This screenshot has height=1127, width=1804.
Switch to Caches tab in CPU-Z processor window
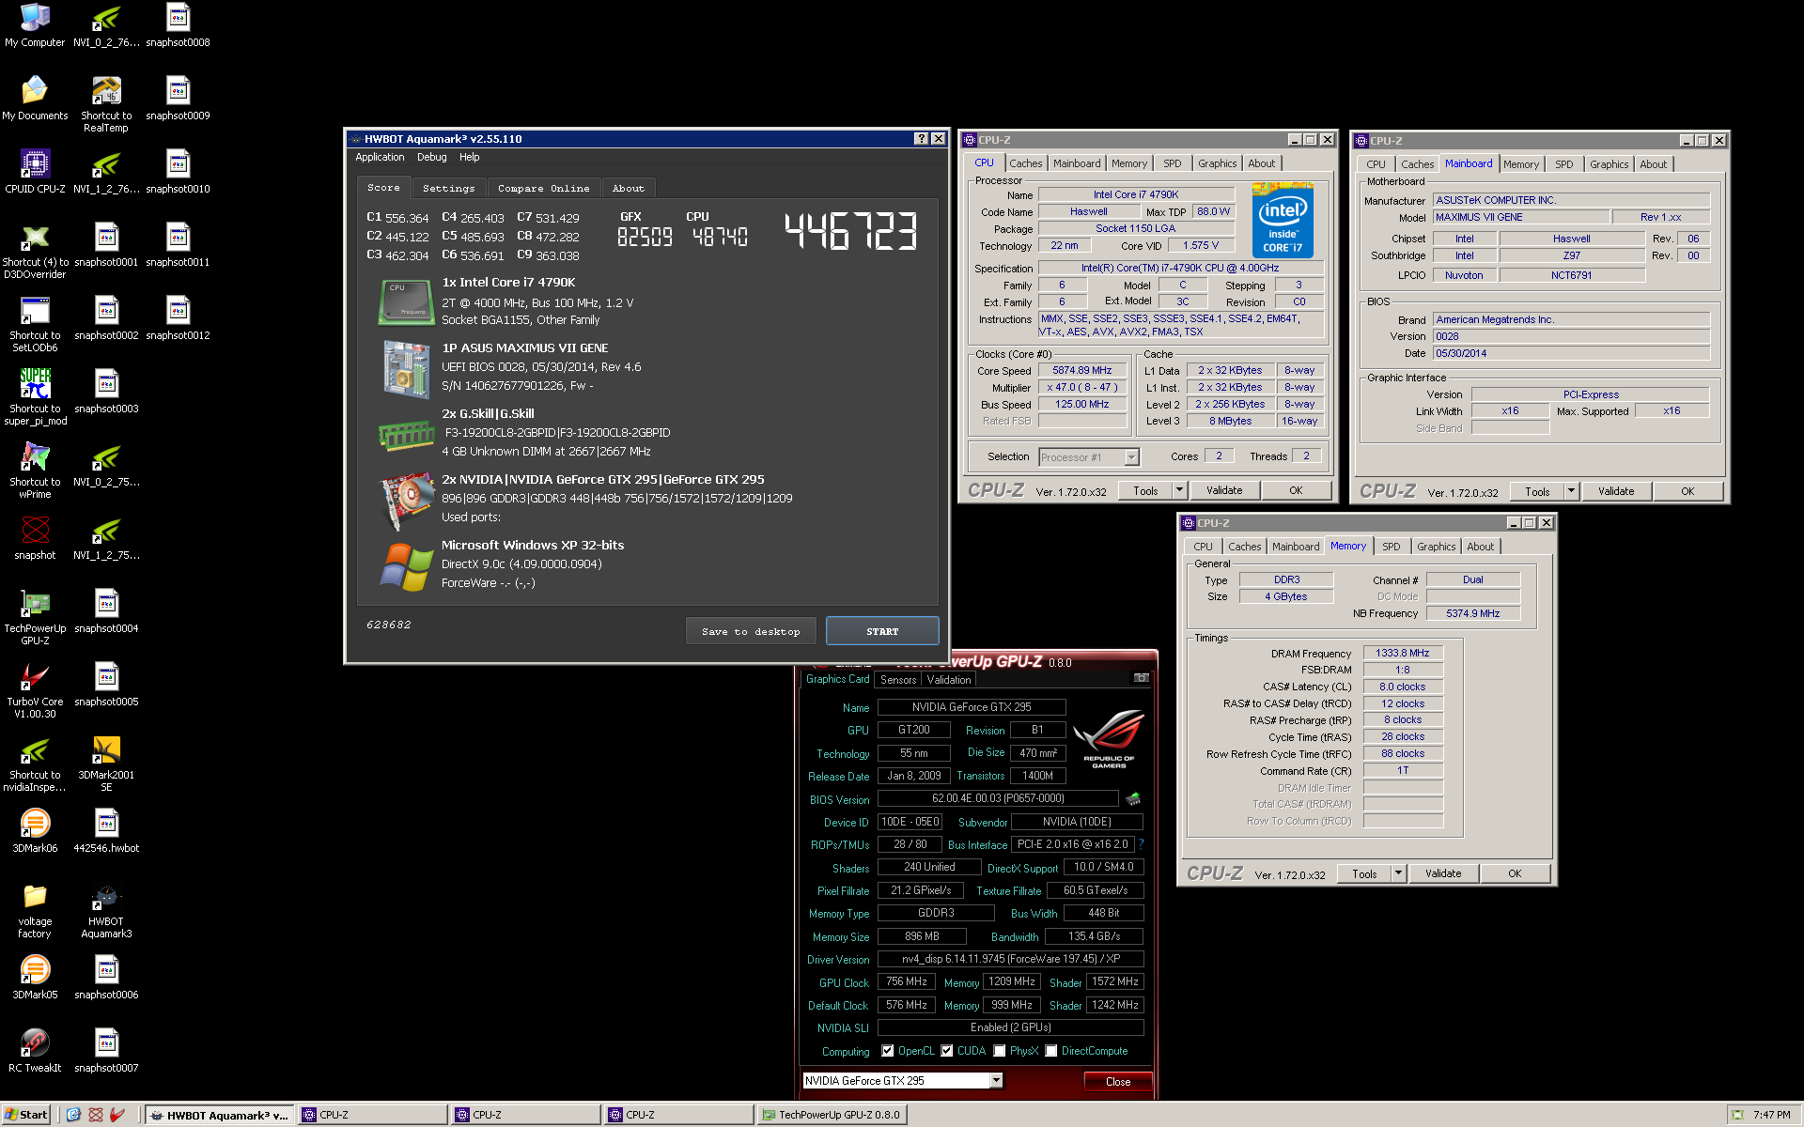point(1025,163)
